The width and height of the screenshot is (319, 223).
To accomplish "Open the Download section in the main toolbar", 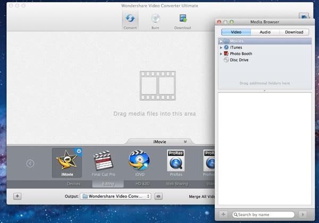I will [x=182, y=21].
